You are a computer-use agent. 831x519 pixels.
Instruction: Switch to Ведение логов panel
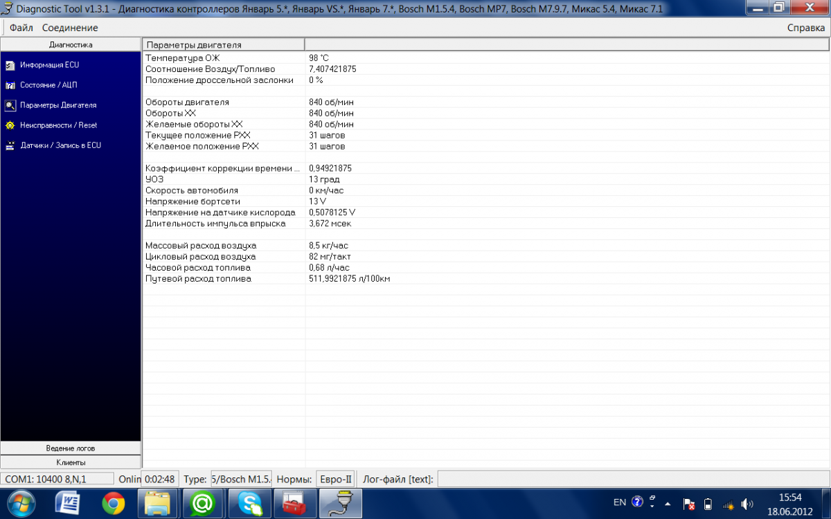point(71,448)
